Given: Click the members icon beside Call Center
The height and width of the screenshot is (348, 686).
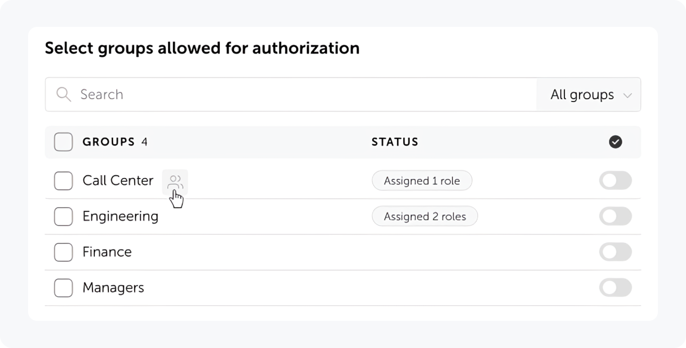Looking at the screenshot, I should [175, 181].
